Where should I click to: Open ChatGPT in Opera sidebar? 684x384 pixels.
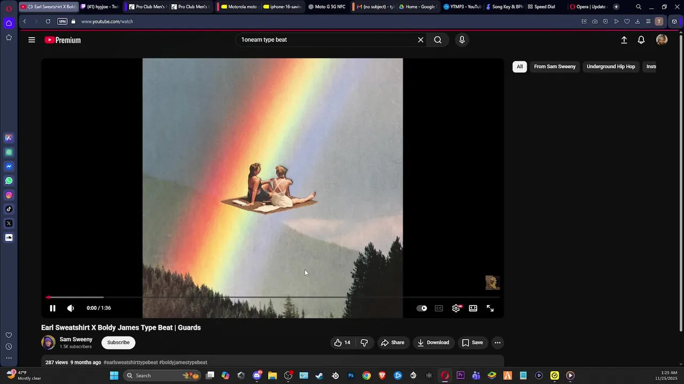[x=9, y=152]
